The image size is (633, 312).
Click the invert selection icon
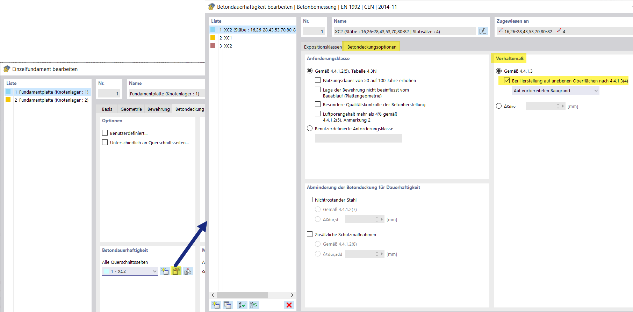[254, 305]
